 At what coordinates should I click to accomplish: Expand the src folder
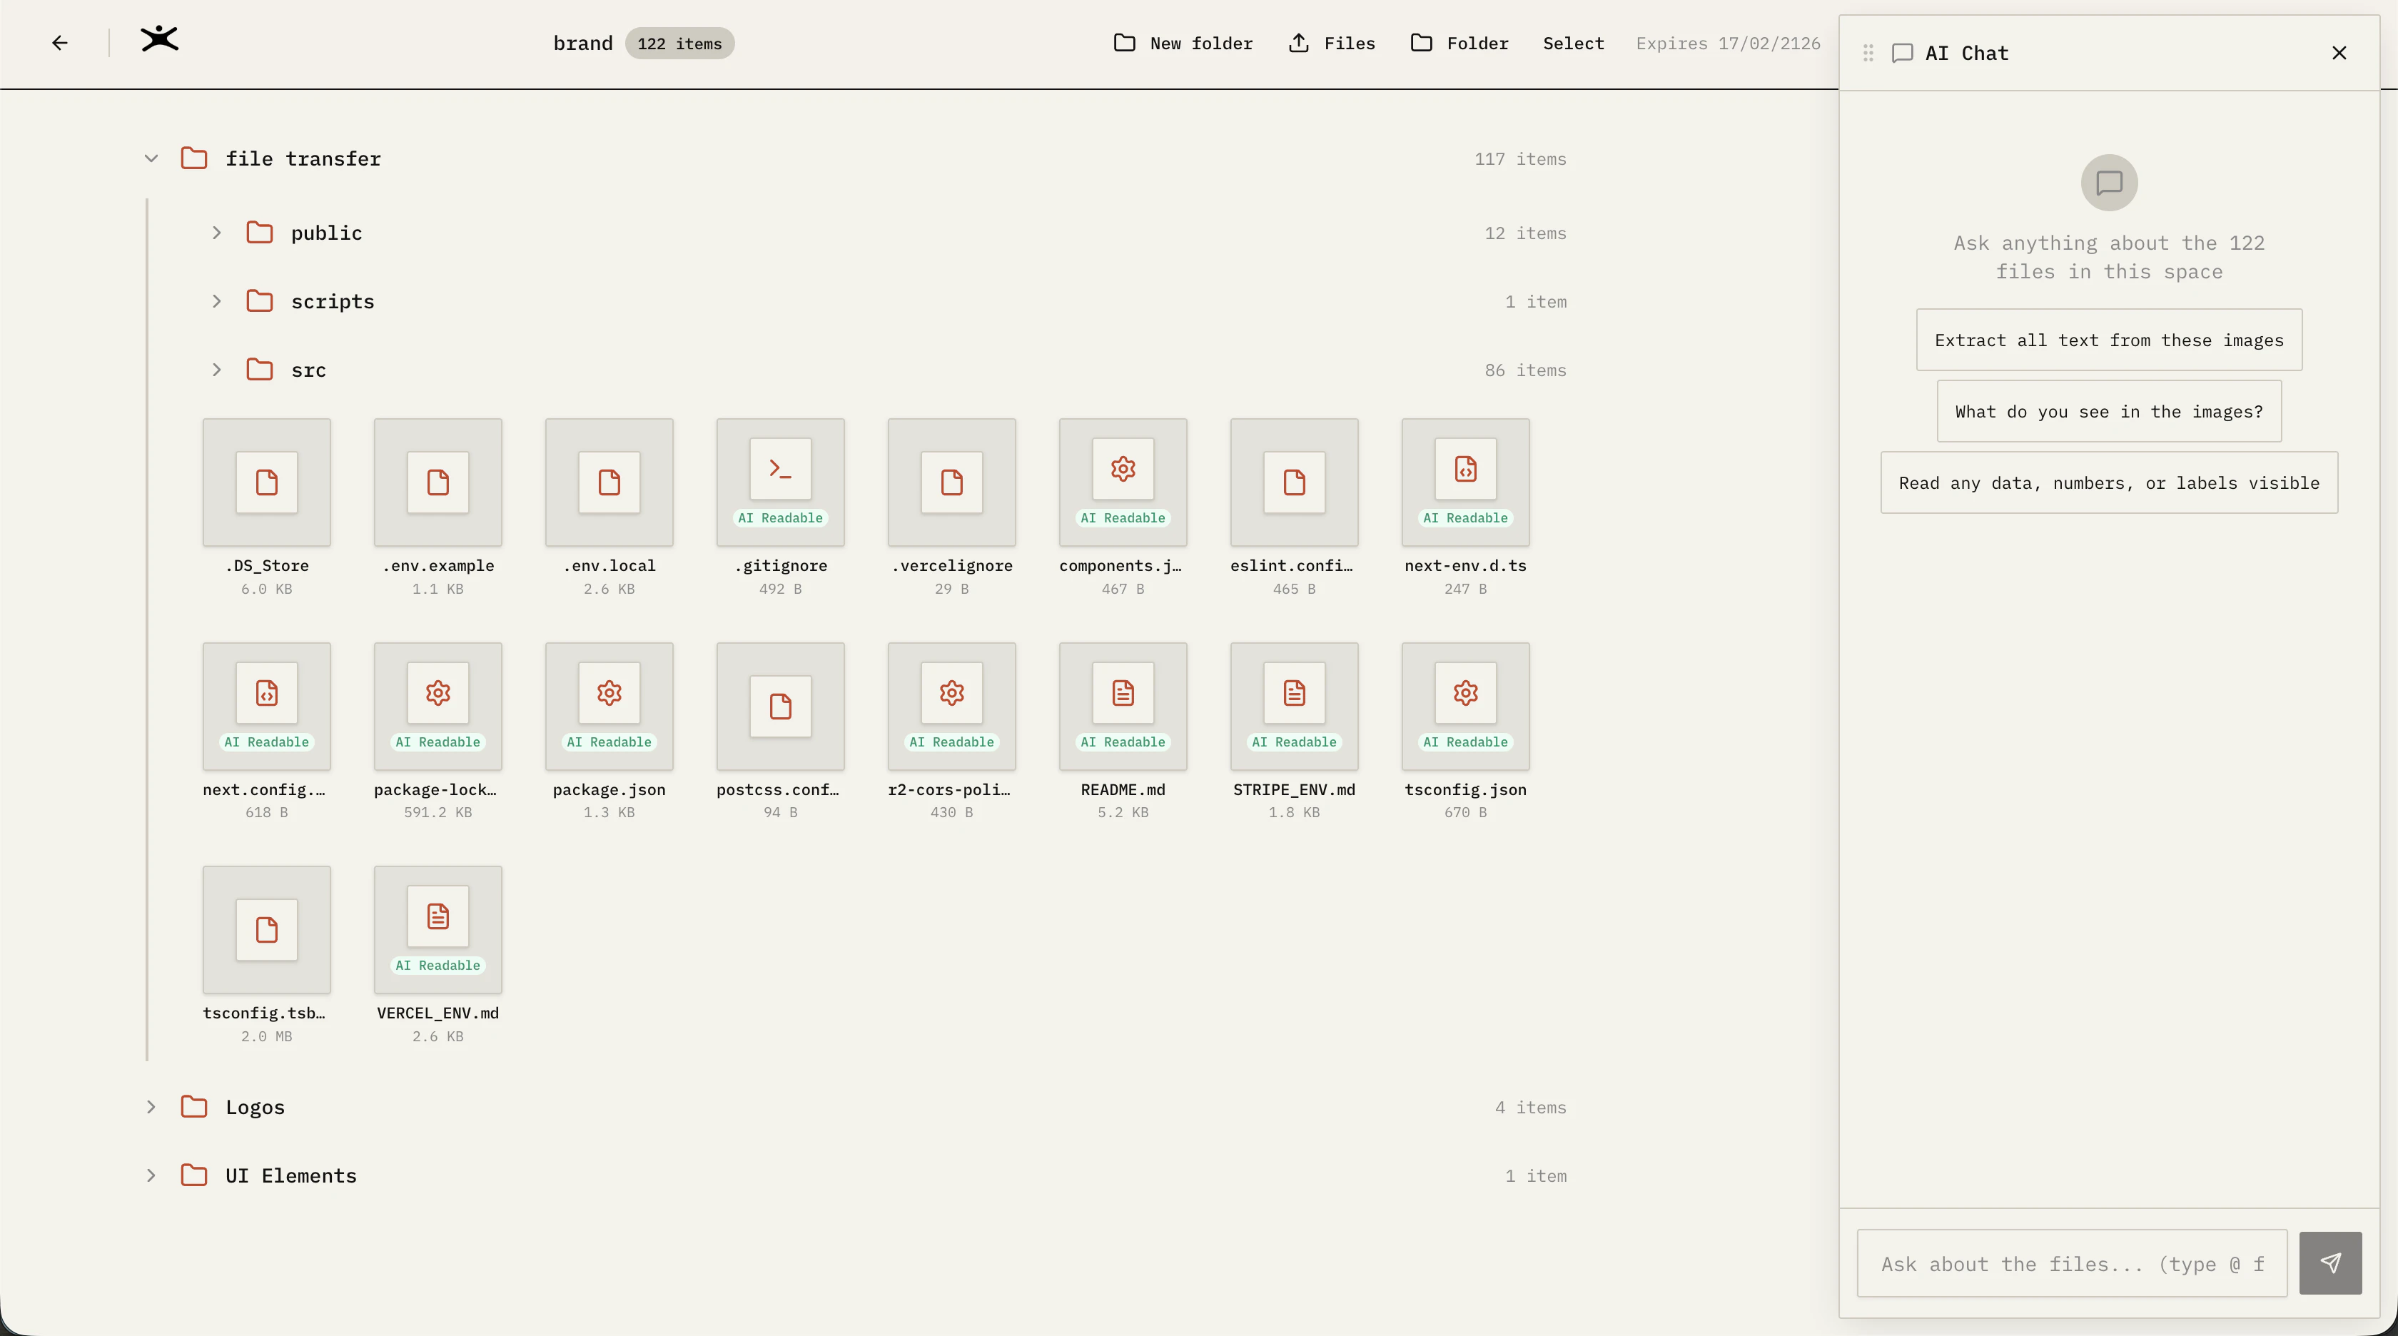[x=216, y=370]
